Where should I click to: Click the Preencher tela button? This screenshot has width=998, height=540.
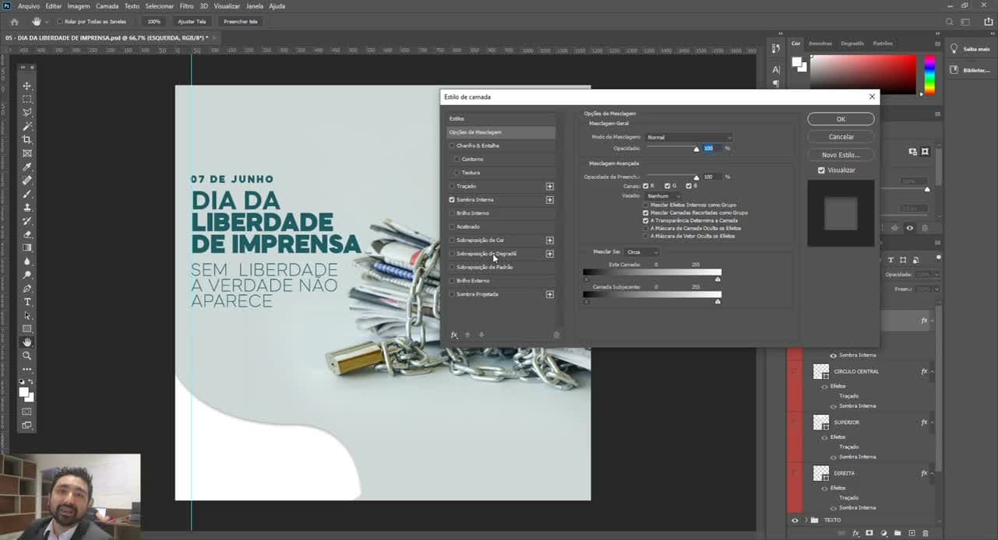coord(241,22)
